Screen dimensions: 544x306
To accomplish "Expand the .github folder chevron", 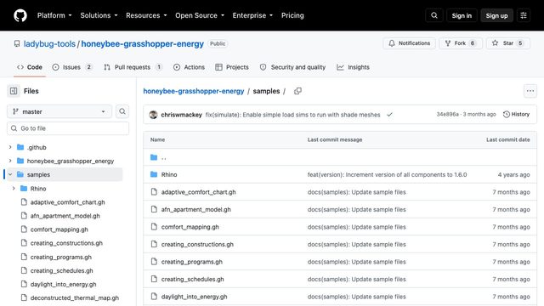I will 10,147.
